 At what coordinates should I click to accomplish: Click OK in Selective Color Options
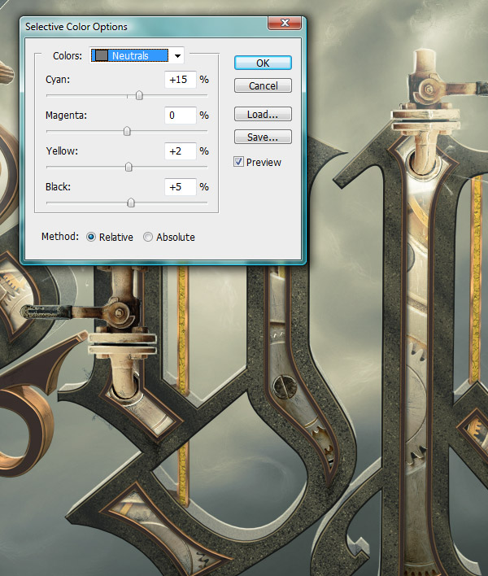point(263,63)
